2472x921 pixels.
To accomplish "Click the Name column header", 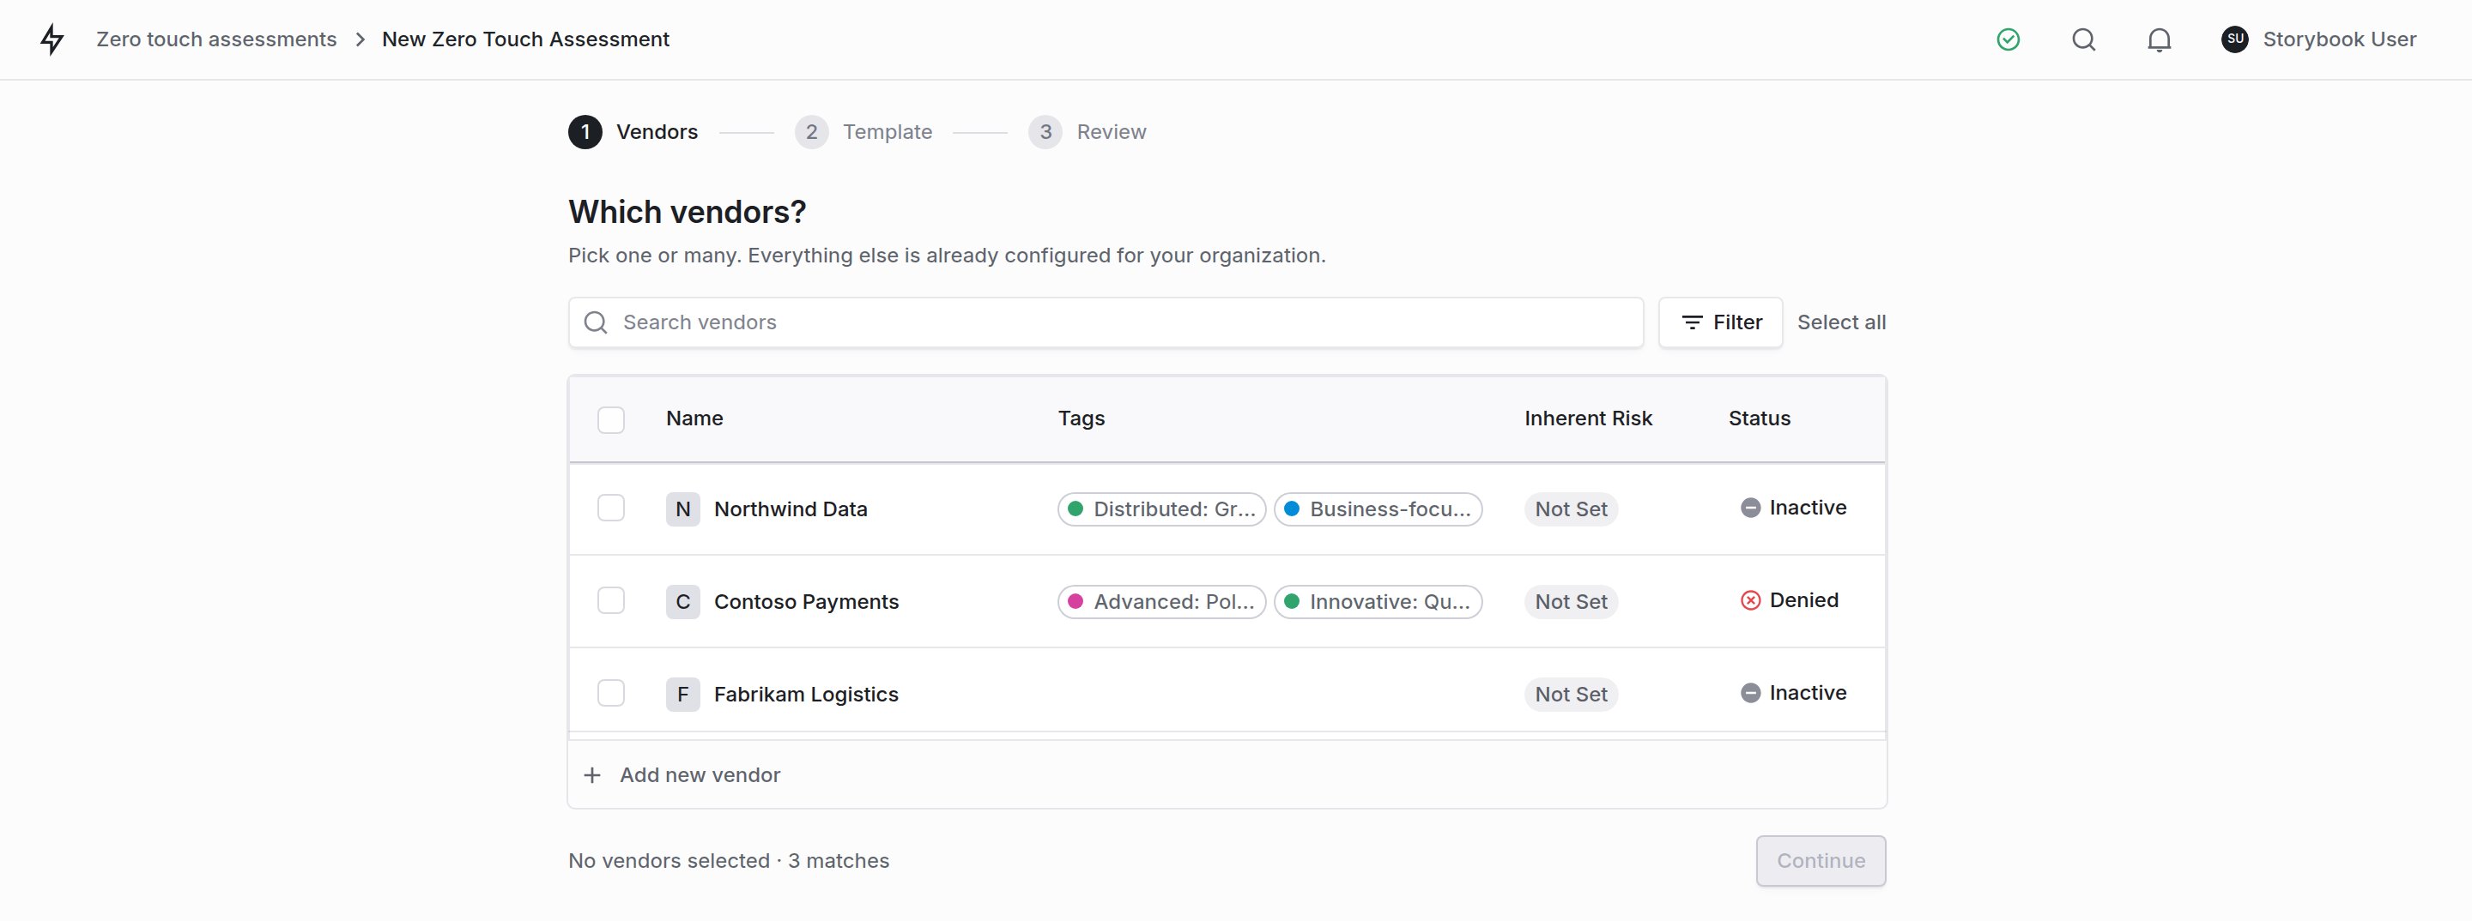I will pyautogui.click(x=694, y=418).
